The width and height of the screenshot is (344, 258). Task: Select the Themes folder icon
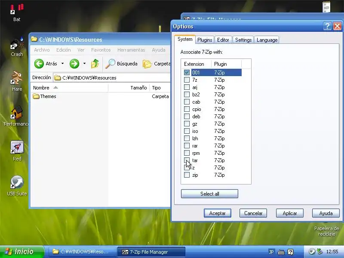[x=36, y=96]
